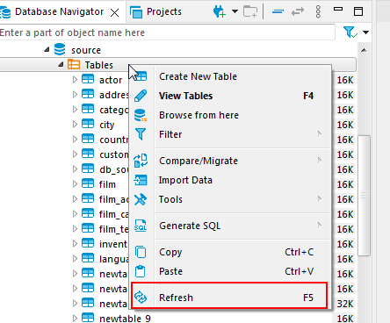Close the Database Navigator tab

pyautogui.click(x=115, y=12)
